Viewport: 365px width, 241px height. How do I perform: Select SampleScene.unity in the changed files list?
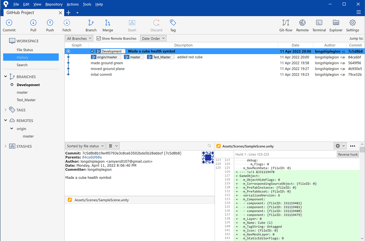(139, 200)
